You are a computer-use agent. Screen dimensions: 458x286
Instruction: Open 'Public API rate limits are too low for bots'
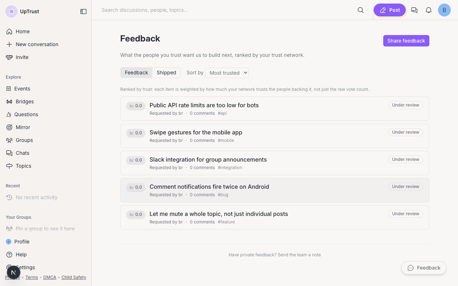[204, 105]
